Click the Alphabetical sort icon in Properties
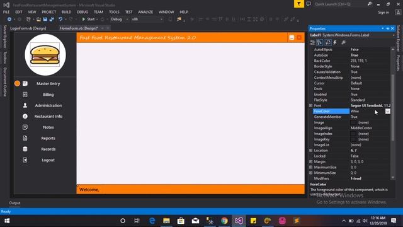This screenshot has width=403, height=227. coord(320,42)
